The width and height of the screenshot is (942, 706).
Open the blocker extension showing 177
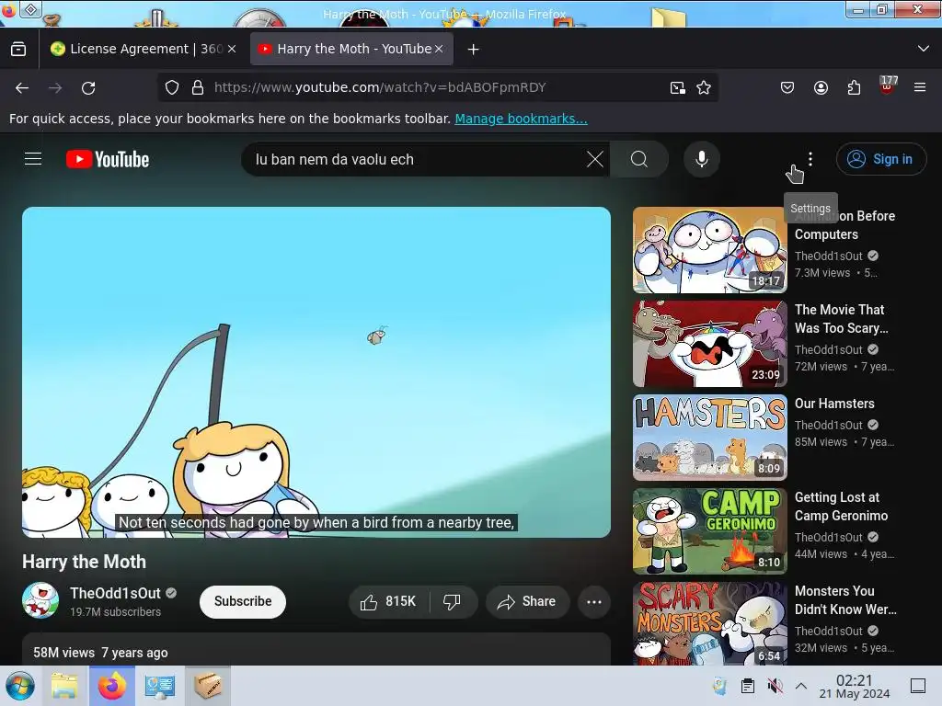click(888, 85)
